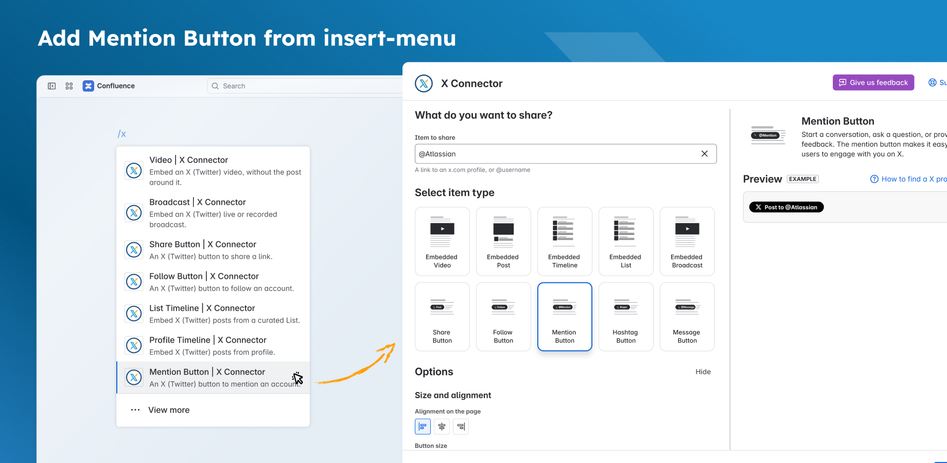Screen dimensions: 947x463
Task: Hide the Options section
Action: [703, 372]
